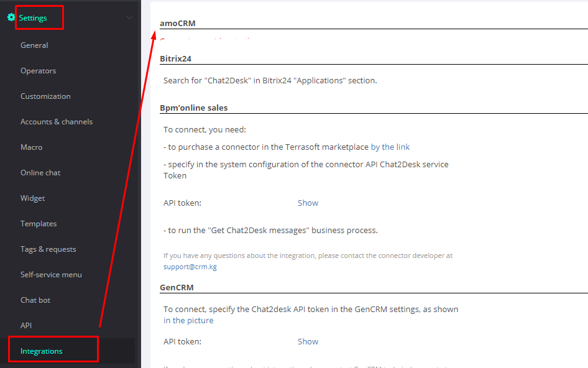
Task: Select Accounts & channels menu item
Action: click(x=57, y=122)
